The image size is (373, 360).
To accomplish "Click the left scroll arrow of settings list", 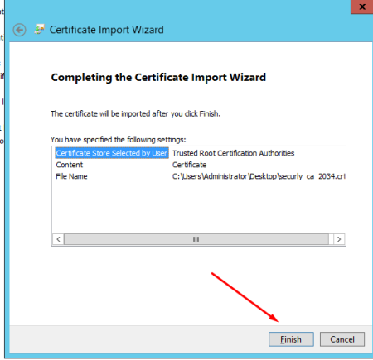I will tap(58, 239).
